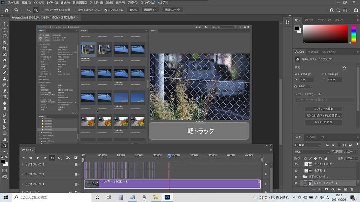Pick a color in the red color field
The image size is (360, 202).
[x=325, y=34]
